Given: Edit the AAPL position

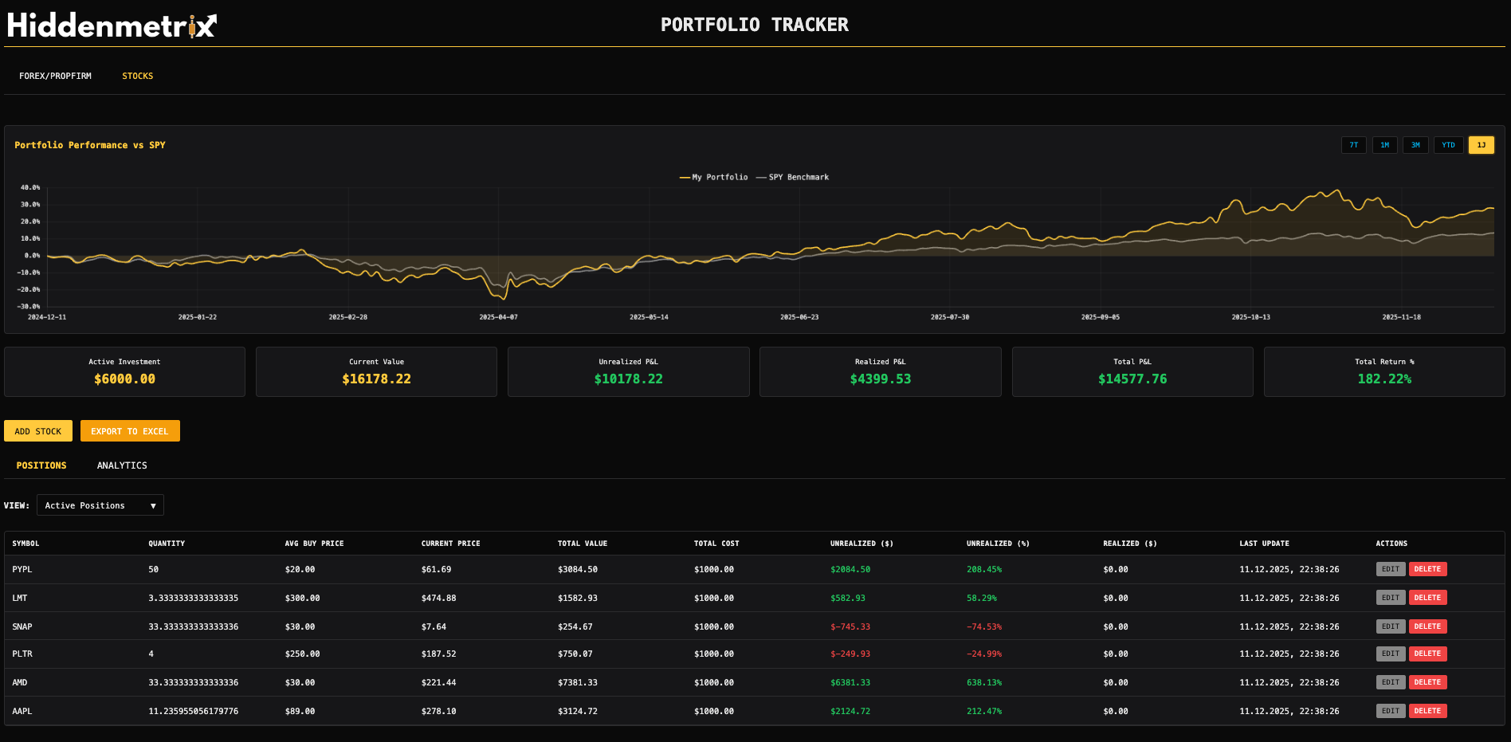Looking at the screenshot, I should [1391, 710].
